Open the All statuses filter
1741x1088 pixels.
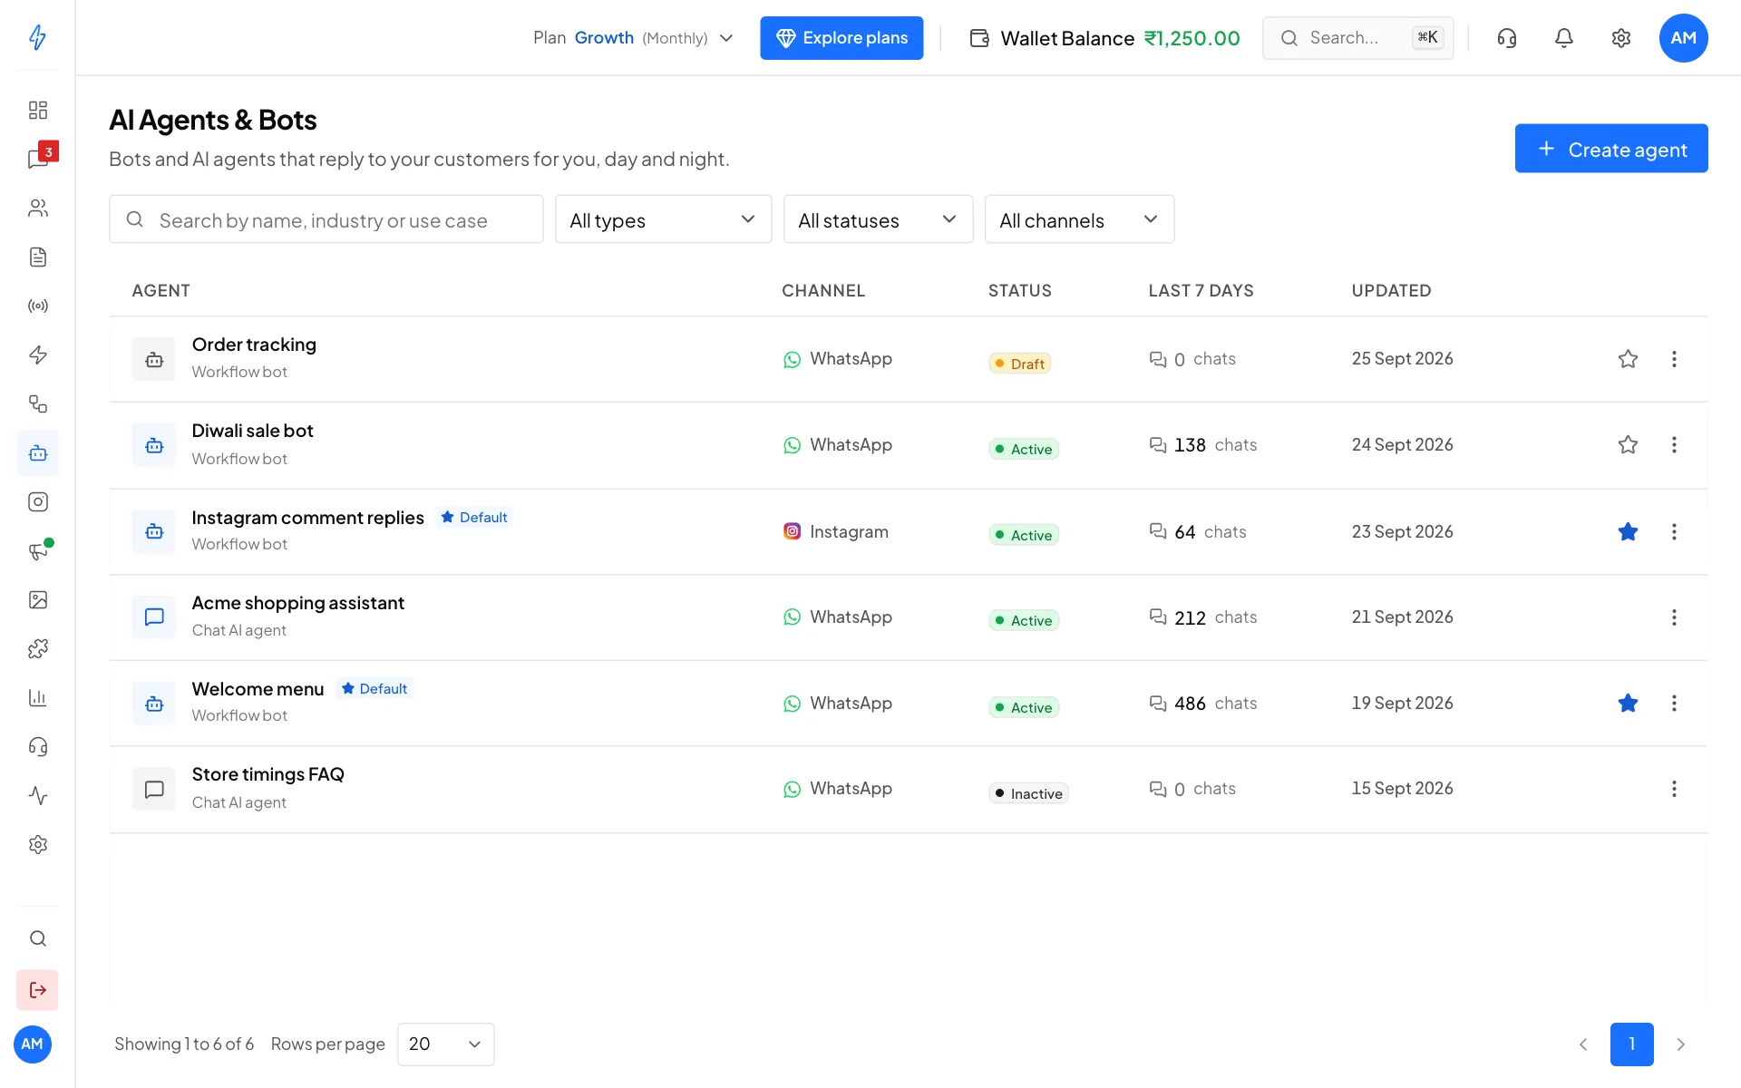tap(878, 219)
